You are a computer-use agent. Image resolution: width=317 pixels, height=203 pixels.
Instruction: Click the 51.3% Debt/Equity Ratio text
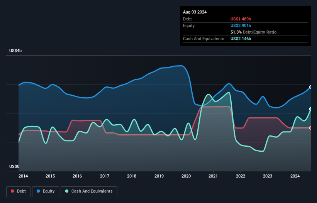coord(253,32)
